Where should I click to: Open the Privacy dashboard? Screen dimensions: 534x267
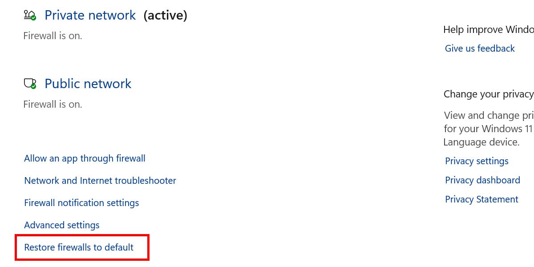click(x=482, y=180)
